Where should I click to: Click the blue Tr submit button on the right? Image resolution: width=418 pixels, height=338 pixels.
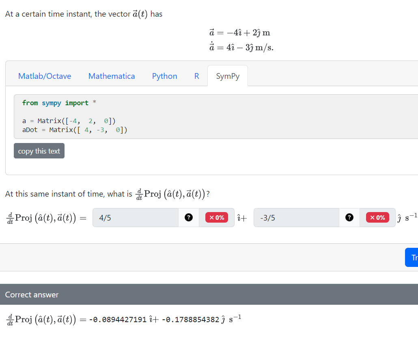coord(412,257)
